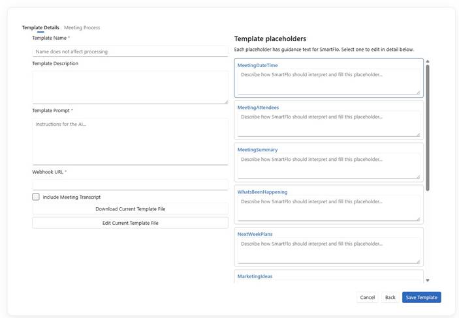
Task: Click the placeholder list scroll up arrow
Action: click(428, 61)
